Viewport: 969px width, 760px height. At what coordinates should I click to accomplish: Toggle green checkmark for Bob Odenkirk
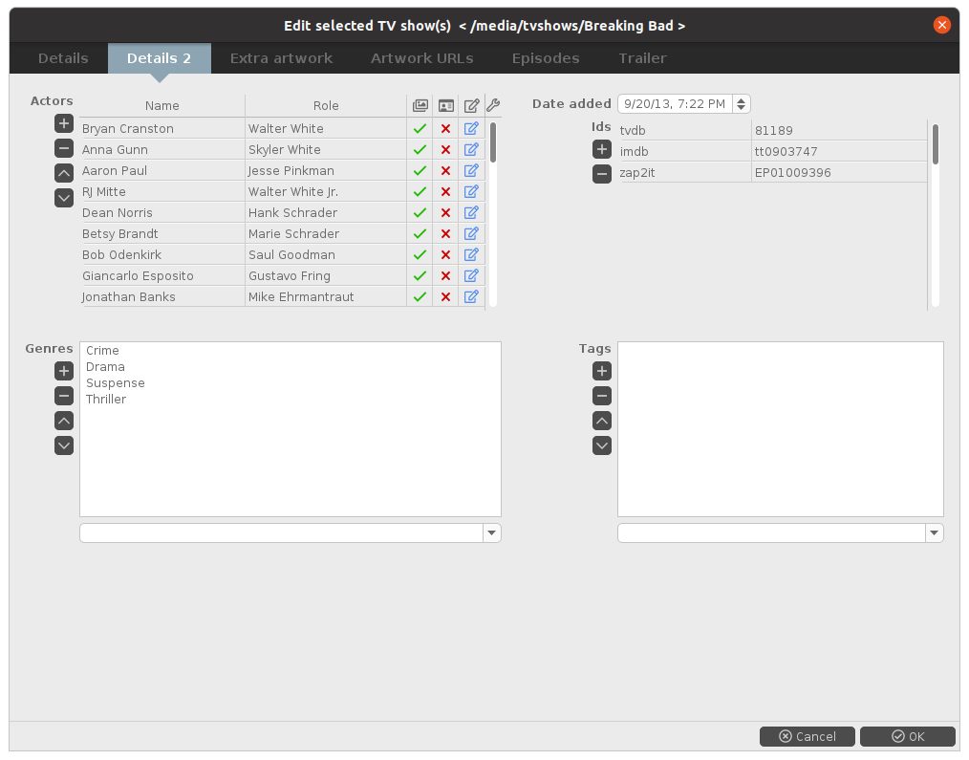(419, 255)
